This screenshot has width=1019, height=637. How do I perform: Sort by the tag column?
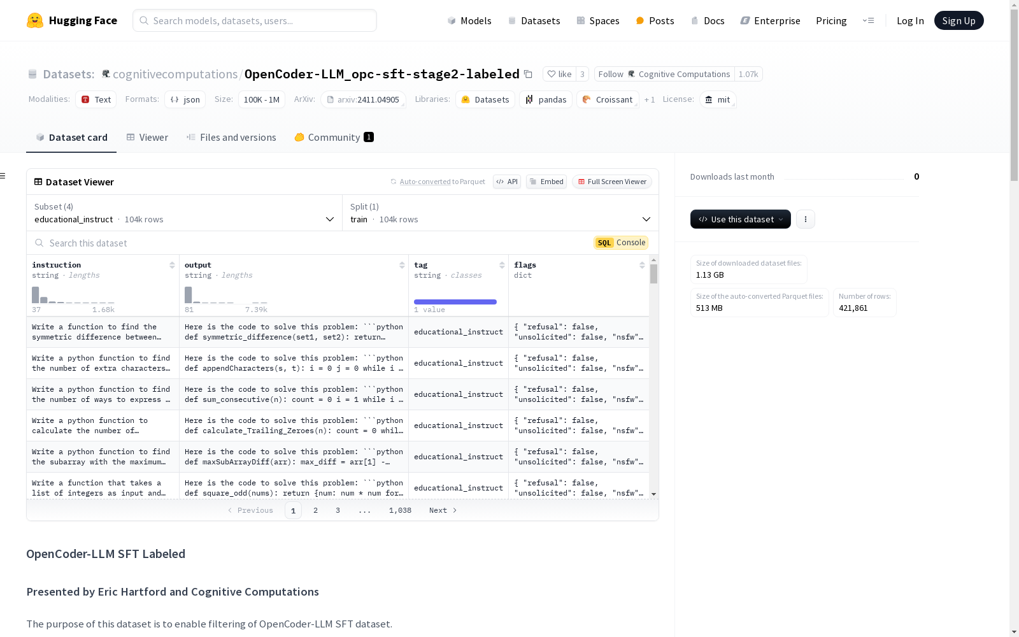click(502, 265)
